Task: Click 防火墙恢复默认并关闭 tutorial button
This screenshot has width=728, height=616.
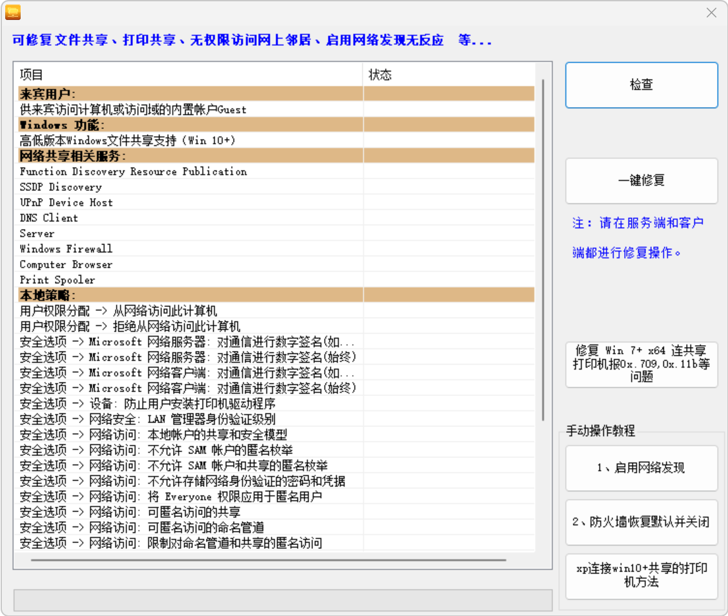Action: pos(642,522)
